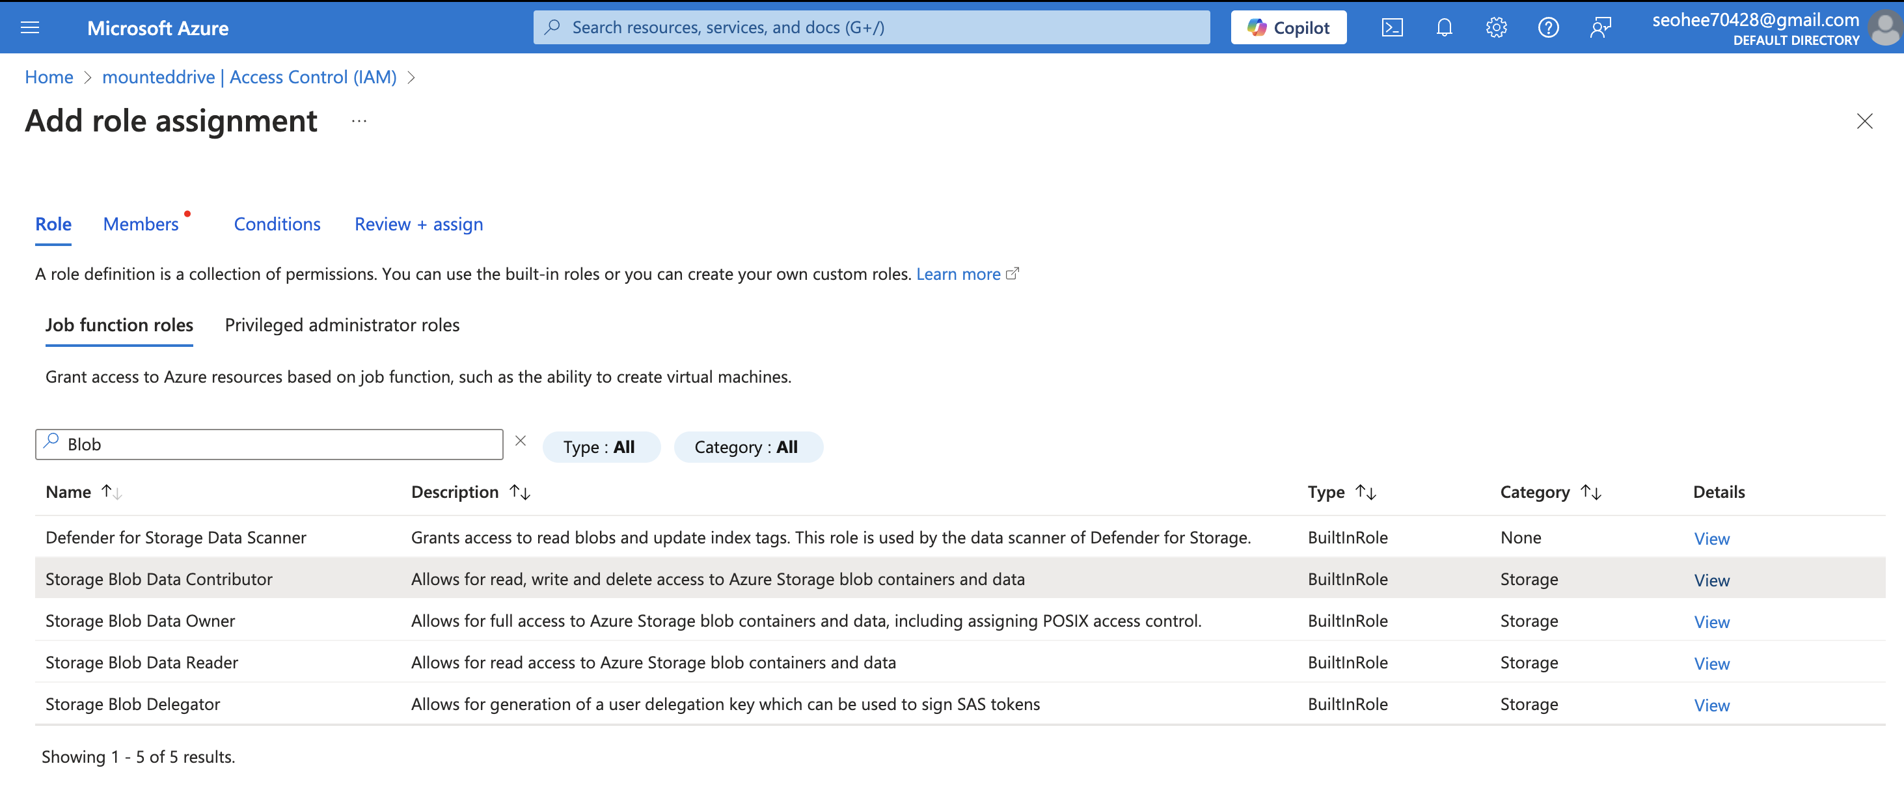1904x794 pixels.
Task: Click the search magnifier icon in header
Action: click(x=552, y=27)
